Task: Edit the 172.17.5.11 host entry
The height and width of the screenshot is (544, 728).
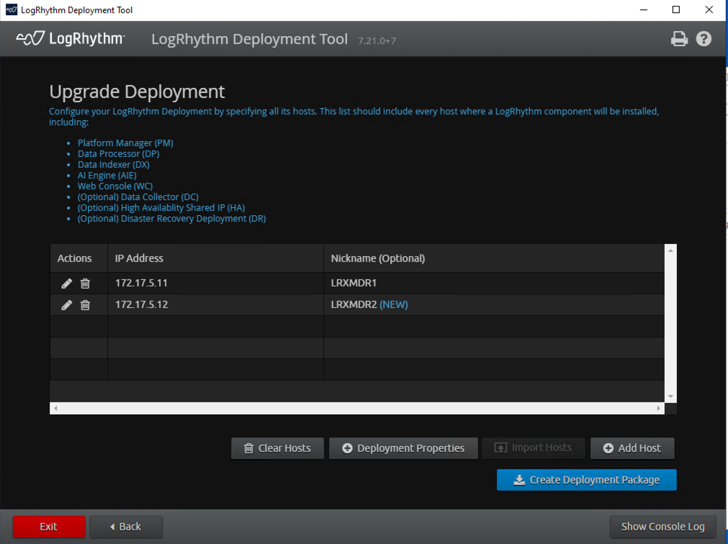Action: (67, 284)
